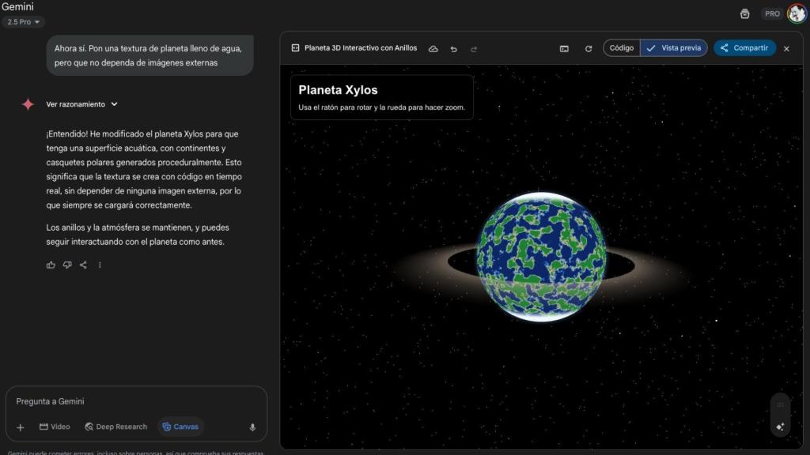Give the response a thumbs down
This screenshot has height=455, width=810.
pos(67,265)
